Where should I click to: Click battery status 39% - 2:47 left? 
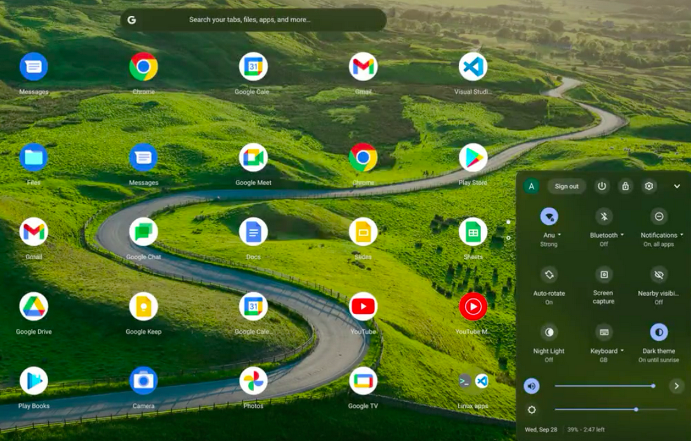click(586, 430)
